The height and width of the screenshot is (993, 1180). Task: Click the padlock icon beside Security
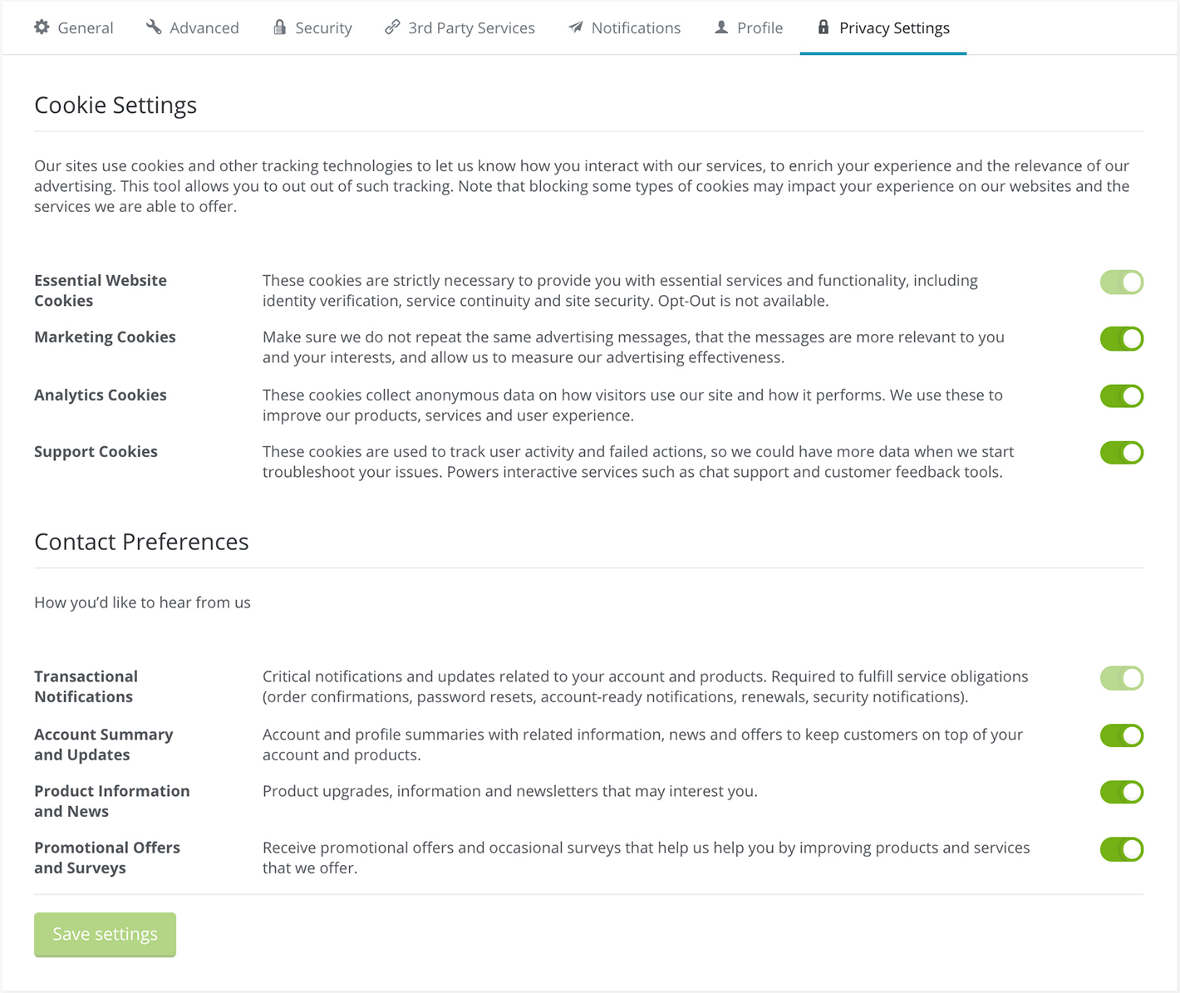tap(280, 27)
